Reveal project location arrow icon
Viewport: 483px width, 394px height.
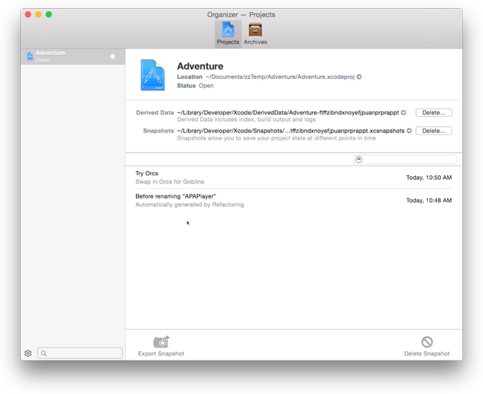(x=359, y=77)
